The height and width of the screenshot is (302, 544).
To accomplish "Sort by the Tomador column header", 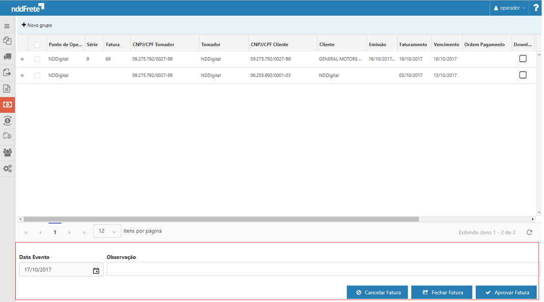I will [x=210, y=45].
